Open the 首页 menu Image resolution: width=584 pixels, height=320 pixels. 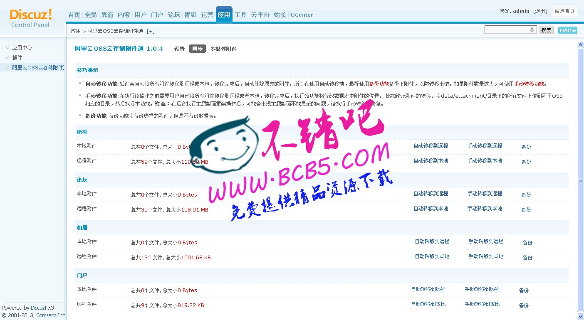tap(74, 15)
